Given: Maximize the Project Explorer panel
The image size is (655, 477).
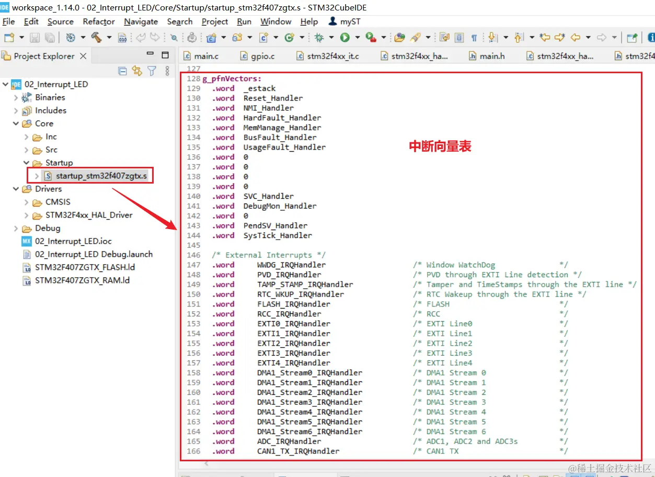Looking at the screenshot, I should pyautogui.click(x=165, y=55).
